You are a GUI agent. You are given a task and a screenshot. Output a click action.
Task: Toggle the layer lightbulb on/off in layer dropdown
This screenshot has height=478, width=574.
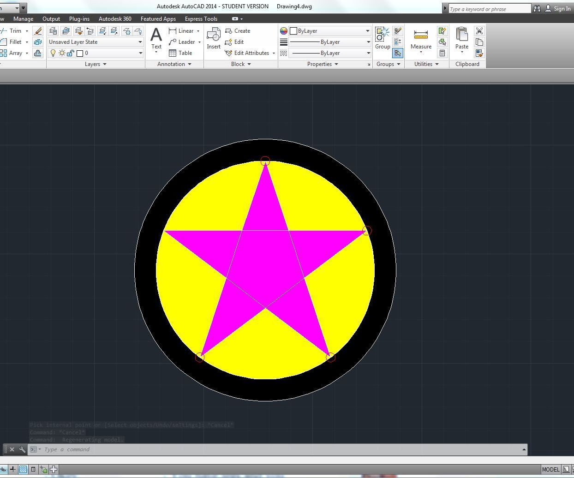[53, 53]
